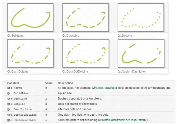Open the QPainterPathStroker::setDashPattern link
177x124 pixels.
coord(123,120)
